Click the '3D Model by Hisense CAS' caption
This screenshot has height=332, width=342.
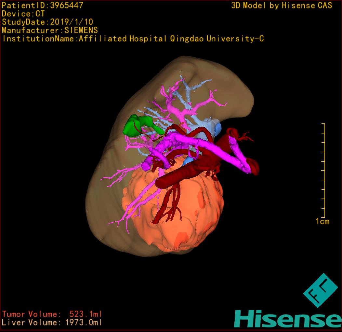pyautogui.click(x=282, y=5)
